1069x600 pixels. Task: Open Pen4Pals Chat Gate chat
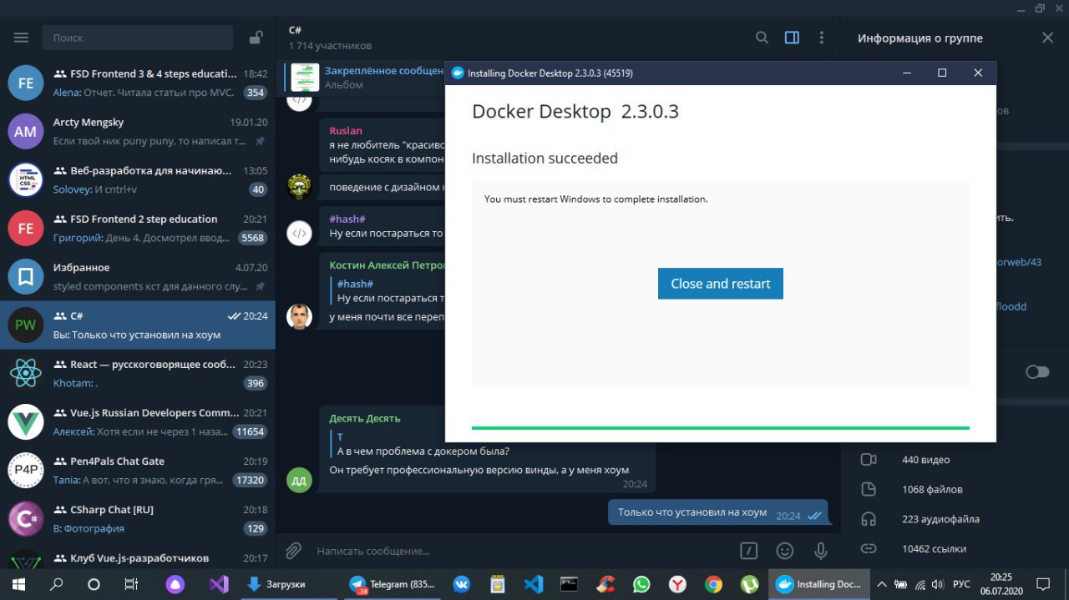point(138,470)
